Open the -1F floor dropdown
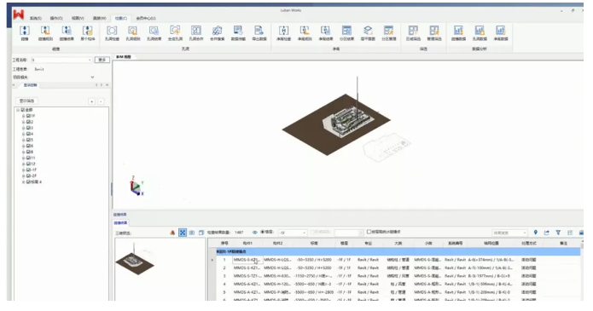This screenshot has width=593, height=311. 293,233
